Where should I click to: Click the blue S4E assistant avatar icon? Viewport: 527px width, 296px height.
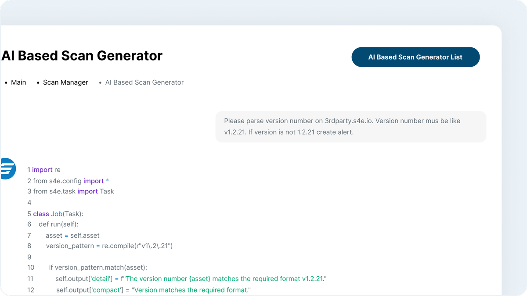pyautogui.click(x=7, y=169)
